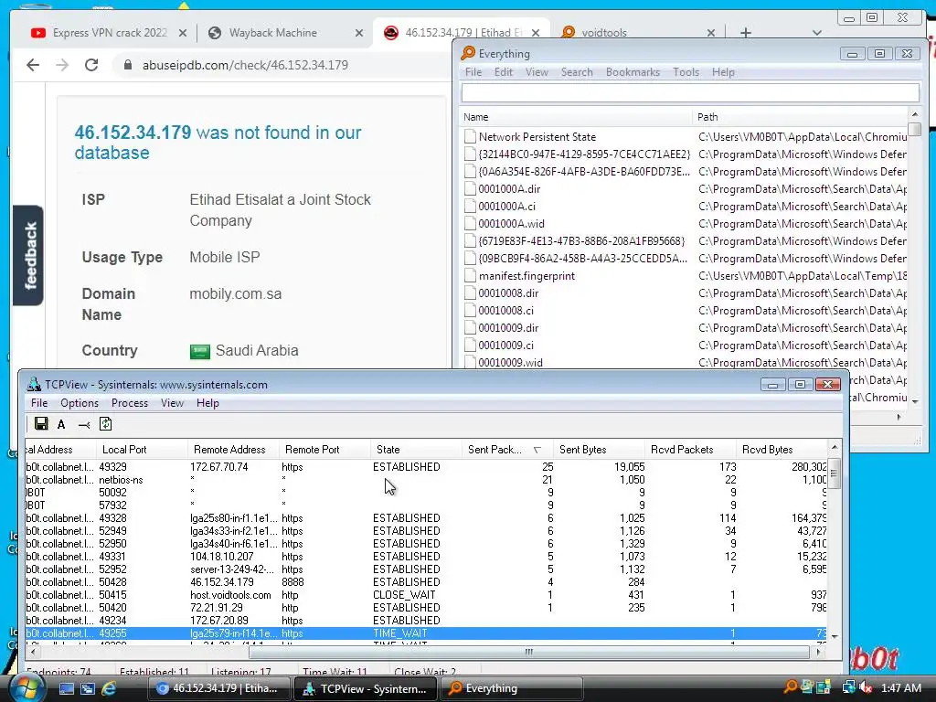Reload the abuseipdb page
This screenshot has height=702, width=936.
tap(91, 65)
